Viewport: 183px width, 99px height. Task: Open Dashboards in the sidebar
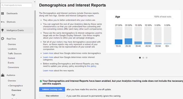point(12,14)
